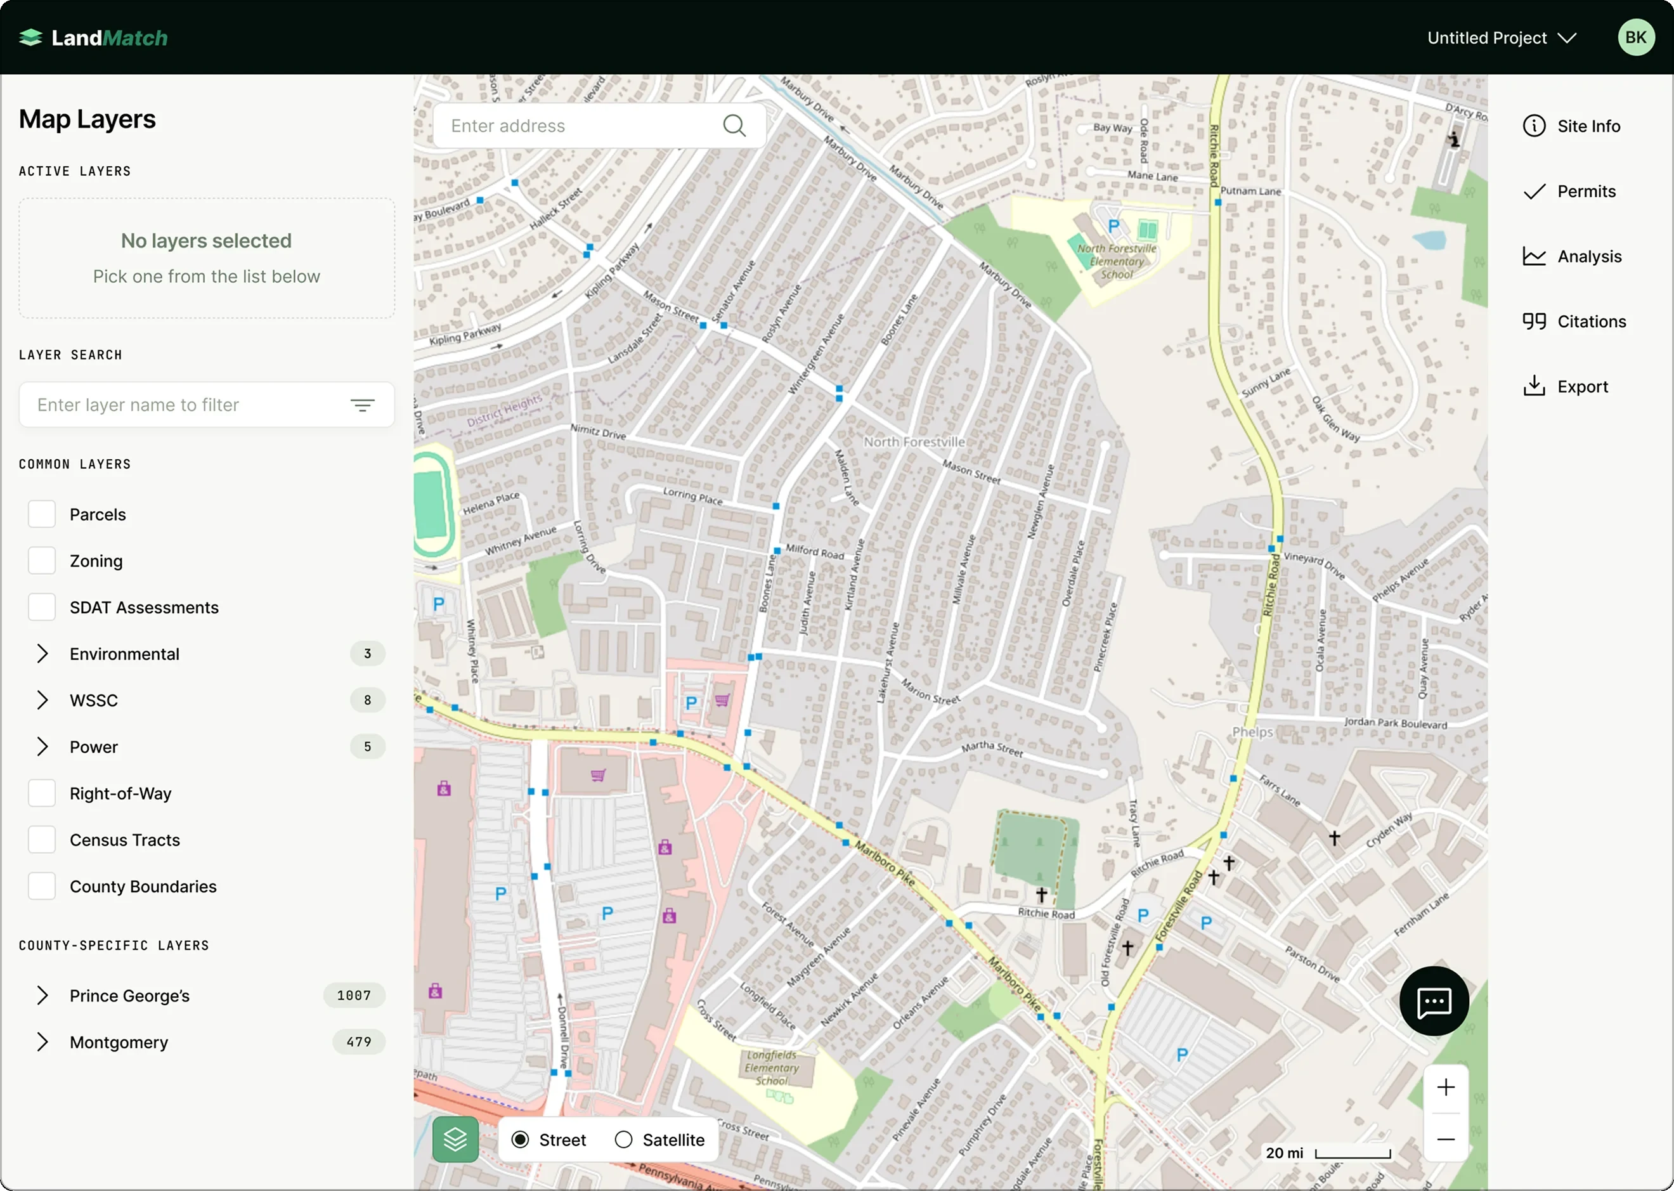The height and width of the screenshot is (1191, 1674).
Task: Click the Parcels layer label
Action: click(x=98, y=515)
